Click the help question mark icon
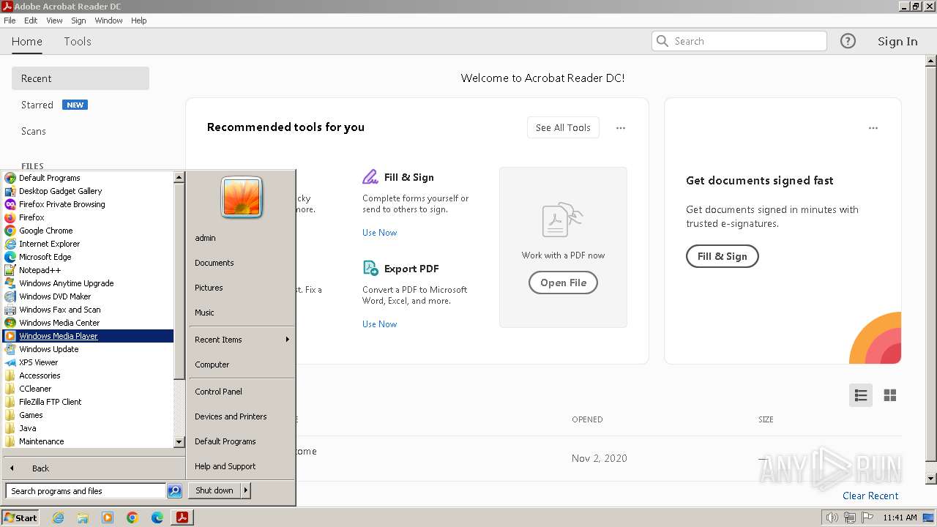937x527 pixels. pos(848,41)
